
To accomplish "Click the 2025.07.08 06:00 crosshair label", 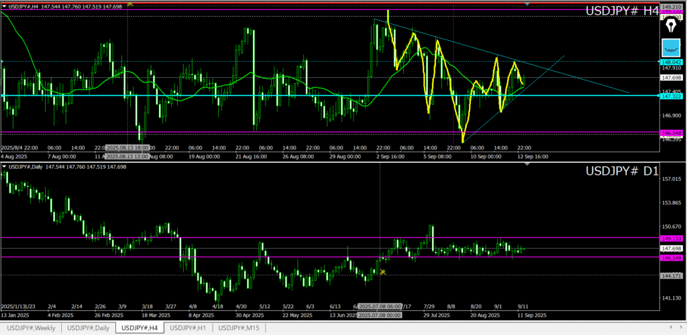I will (380, 306).
